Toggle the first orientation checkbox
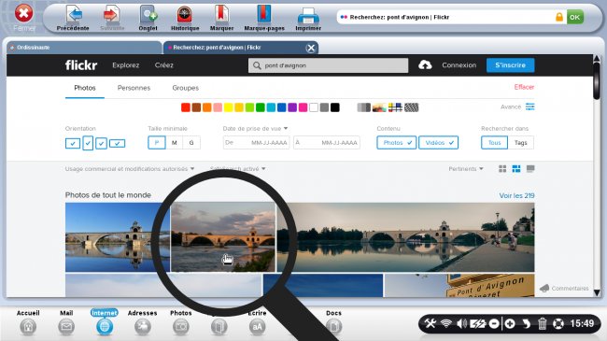The image size is (607, 341). (x=73, y=143)
